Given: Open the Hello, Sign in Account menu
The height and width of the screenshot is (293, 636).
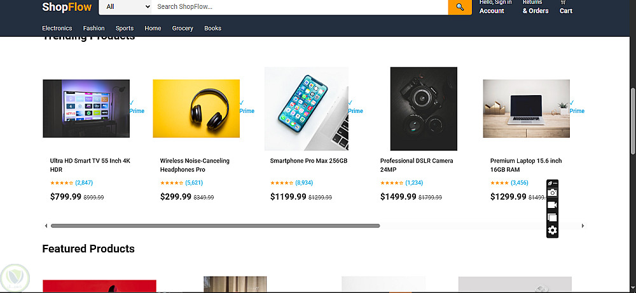Looking at the screenshot, I should 495,7.
